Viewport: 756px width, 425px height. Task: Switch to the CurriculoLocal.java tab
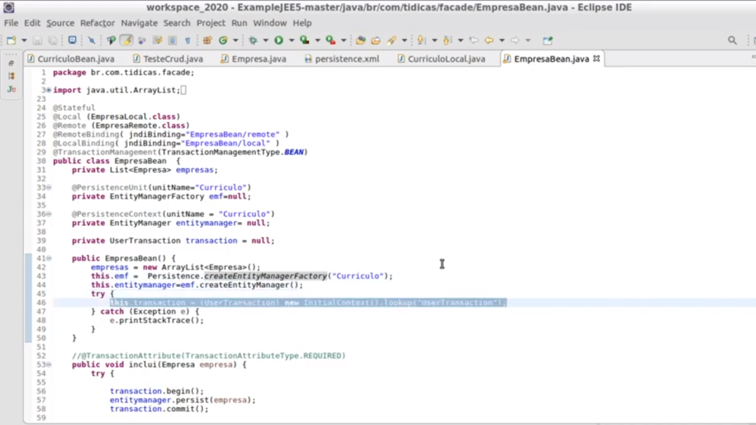pos(441,59)
